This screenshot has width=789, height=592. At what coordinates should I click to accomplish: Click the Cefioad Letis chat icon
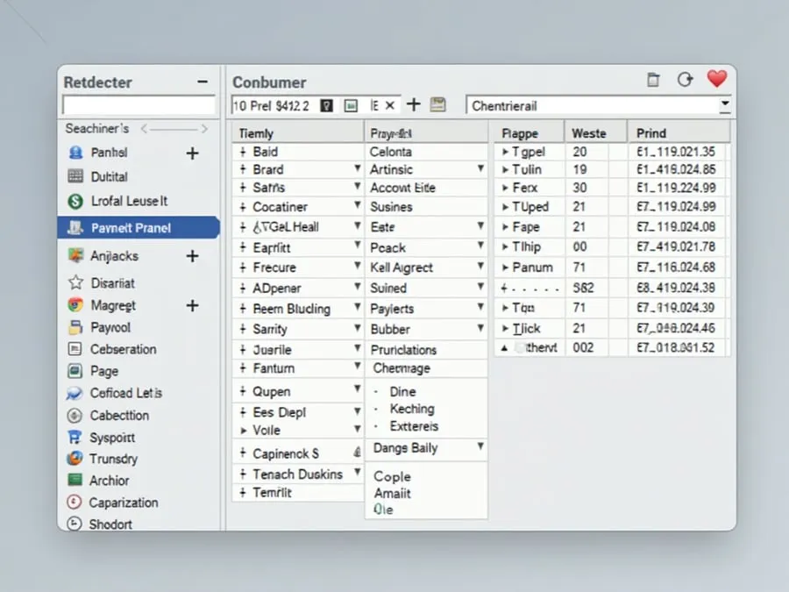tap(75, 393)
